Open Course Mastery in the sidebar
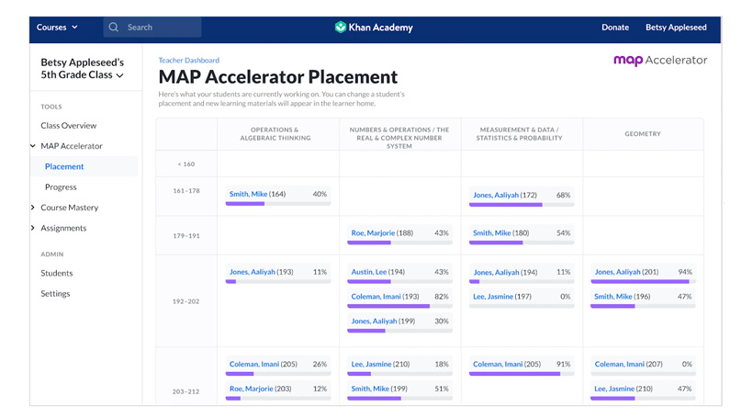The width and height of the screenshot is (753, 418). [x=70, y=208]
